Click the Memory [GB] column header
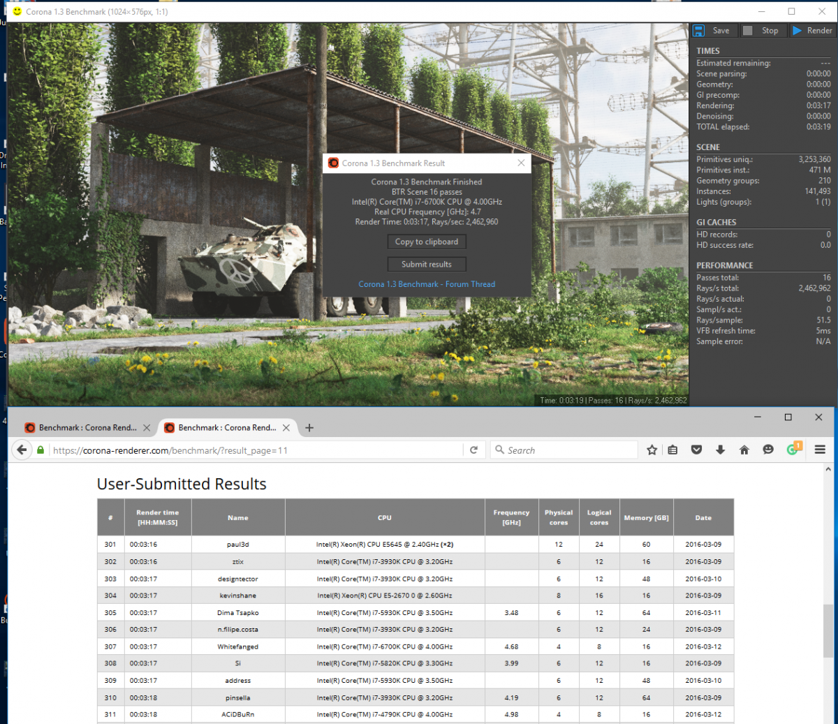 pyautogui.click(x=646, y=517)
